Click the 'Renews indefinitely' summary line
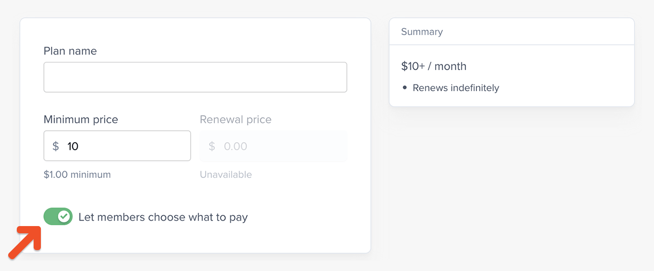Image resolution: width=654 pixels, height=271 pixels. 456,88
